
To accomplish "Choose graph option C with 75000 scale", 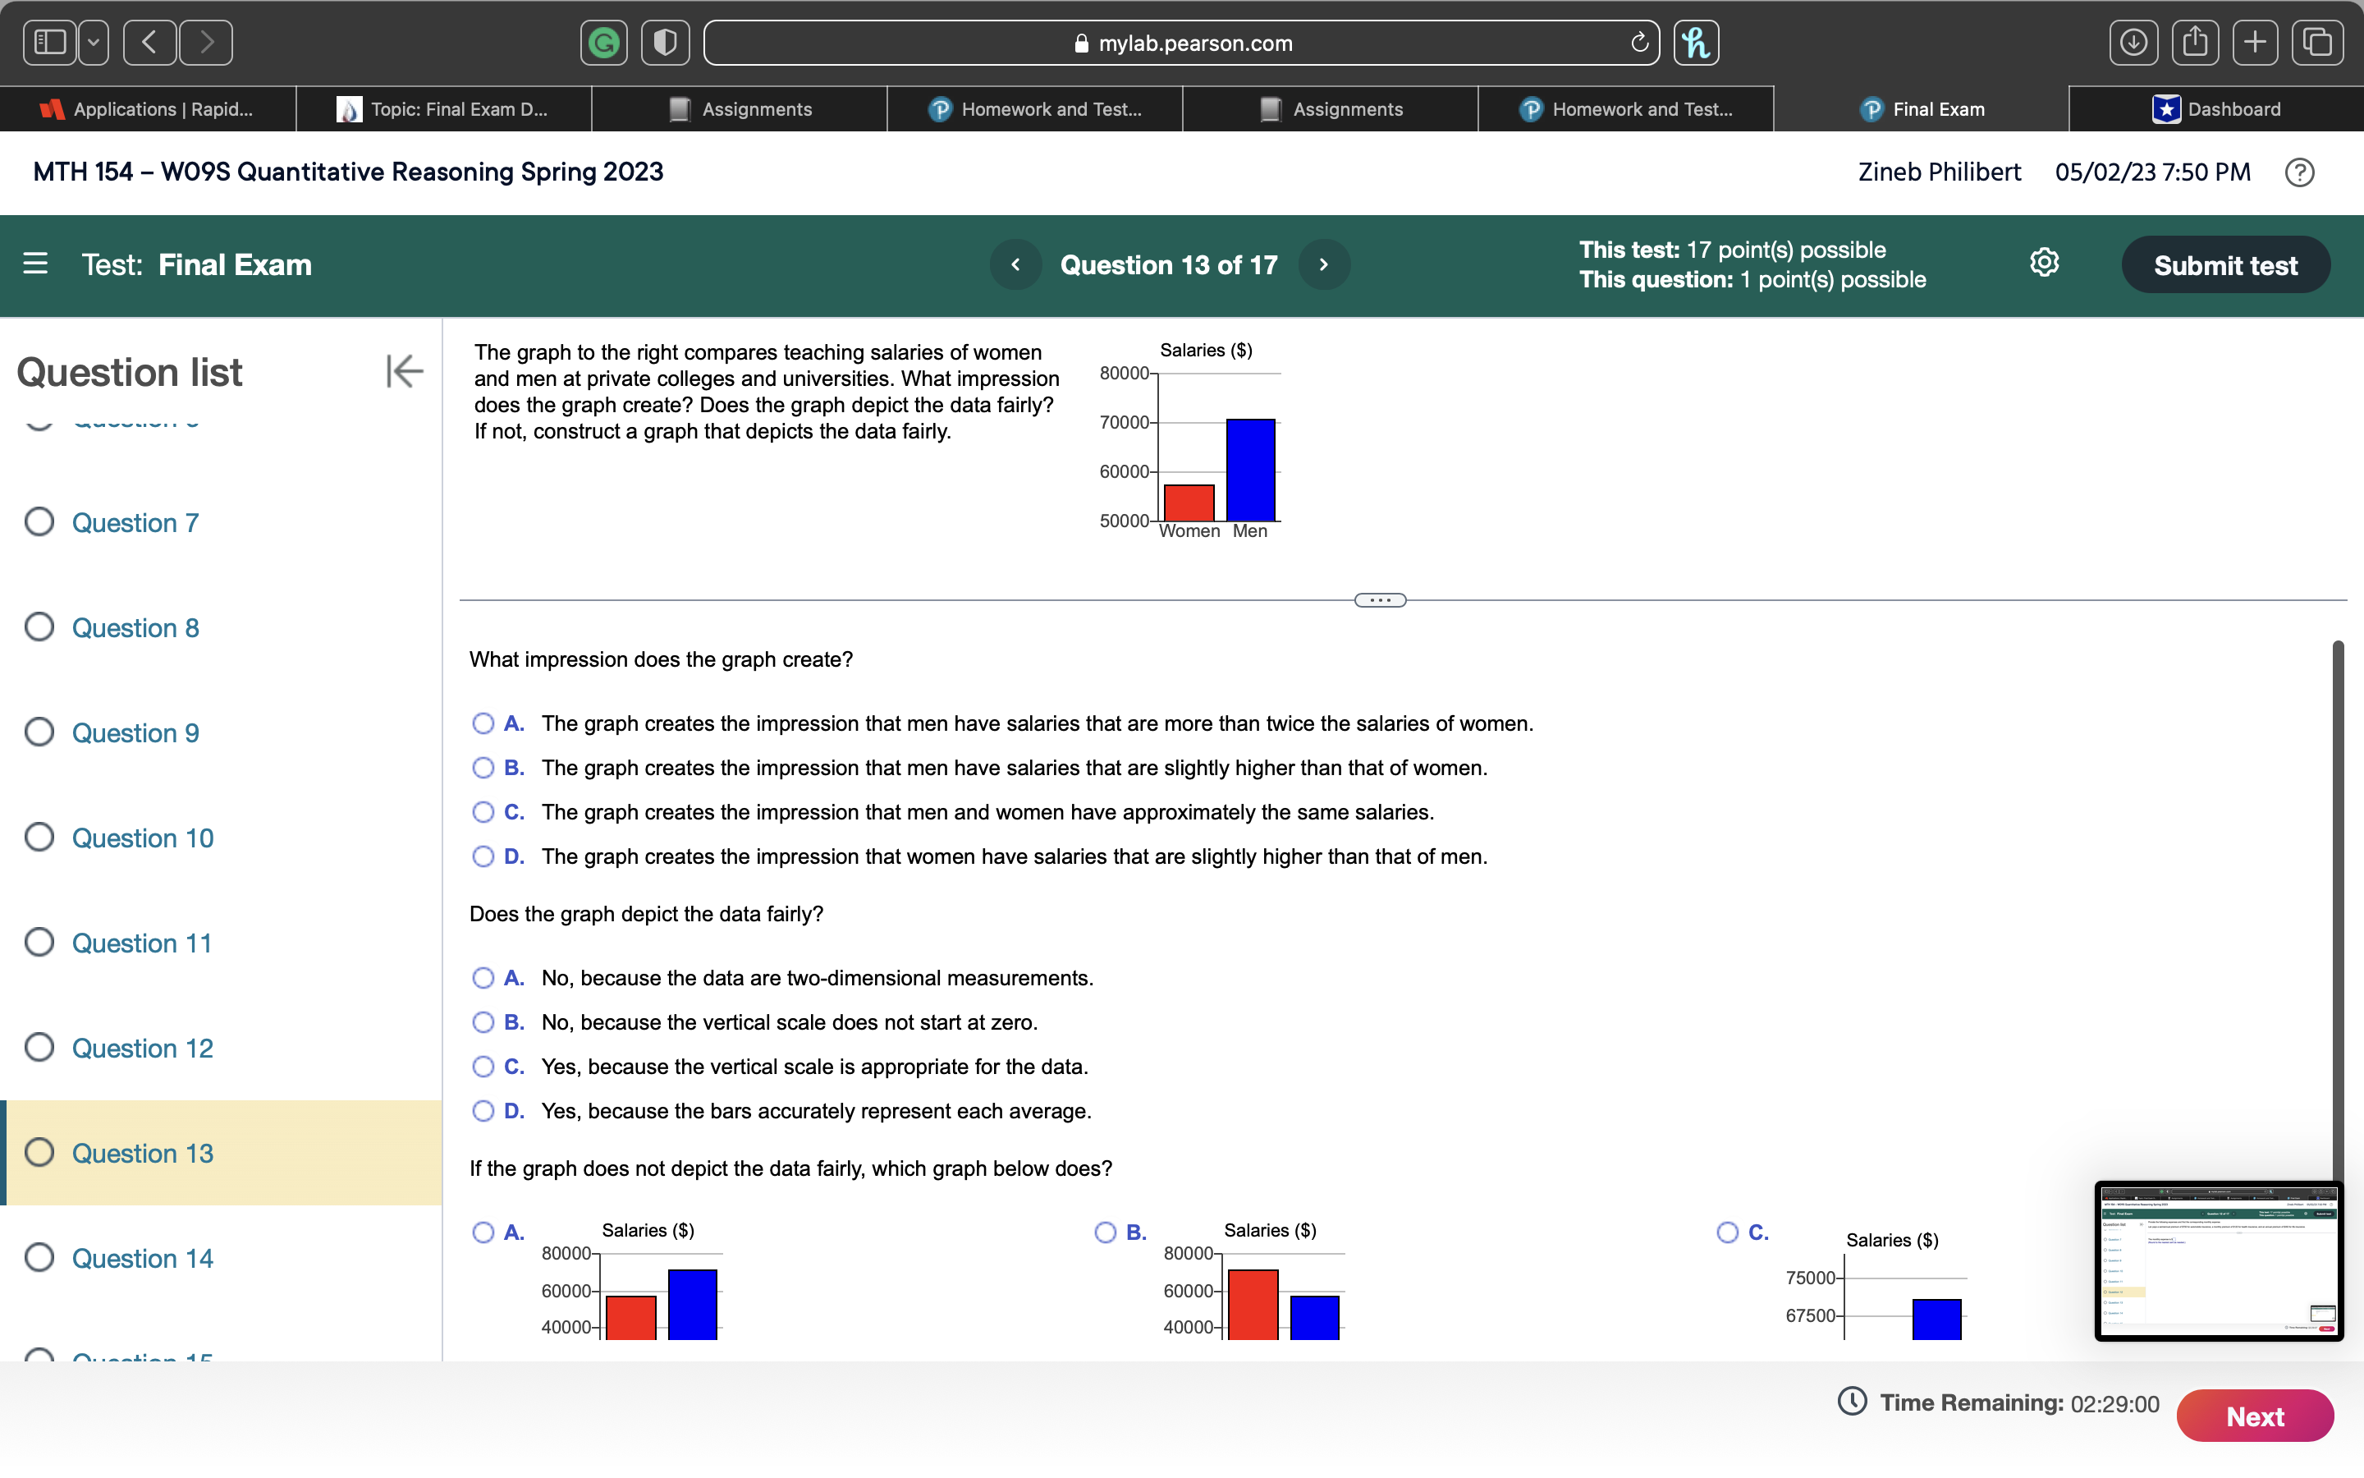I will (x=1727, y=1232).
